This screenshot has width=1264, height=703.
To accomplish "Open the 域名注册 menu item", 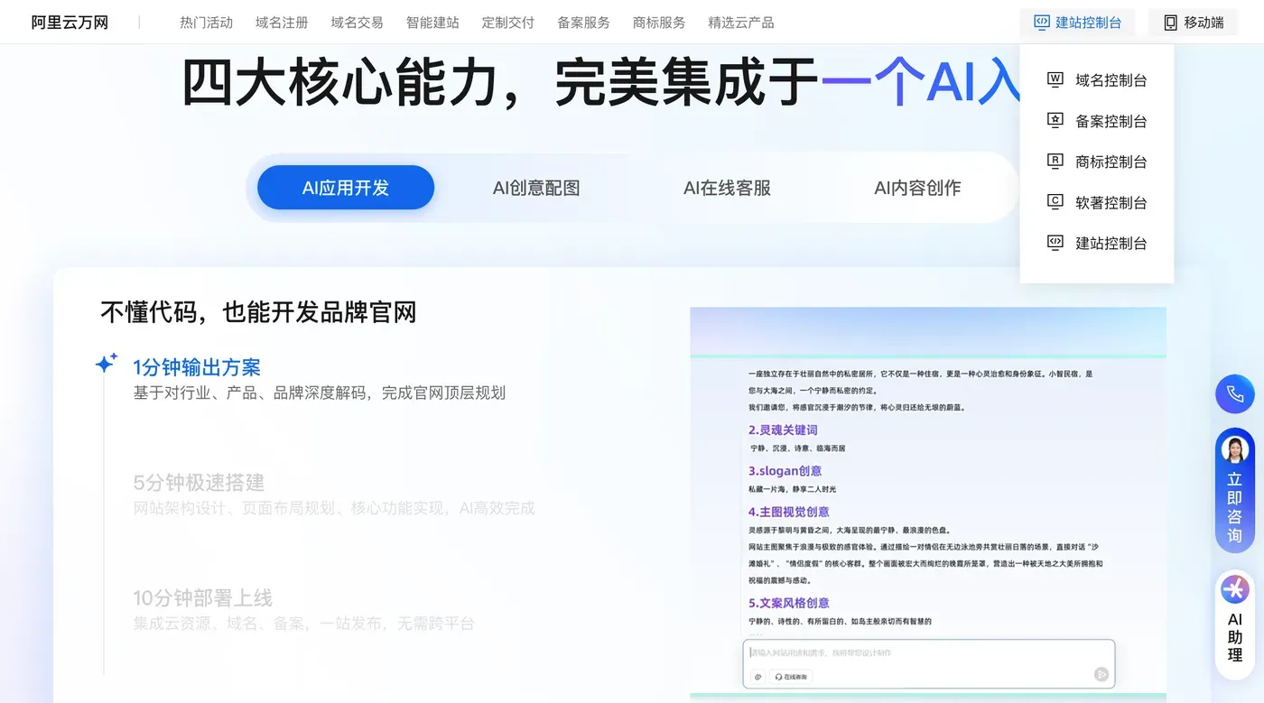I will point(281,22).
